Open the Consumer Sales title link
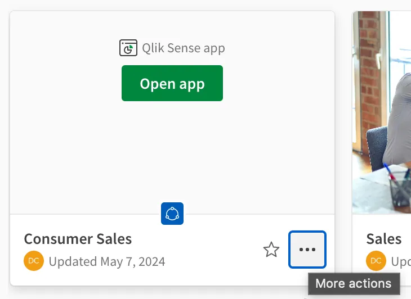This screenshot has height=299, width=411. 78,239
